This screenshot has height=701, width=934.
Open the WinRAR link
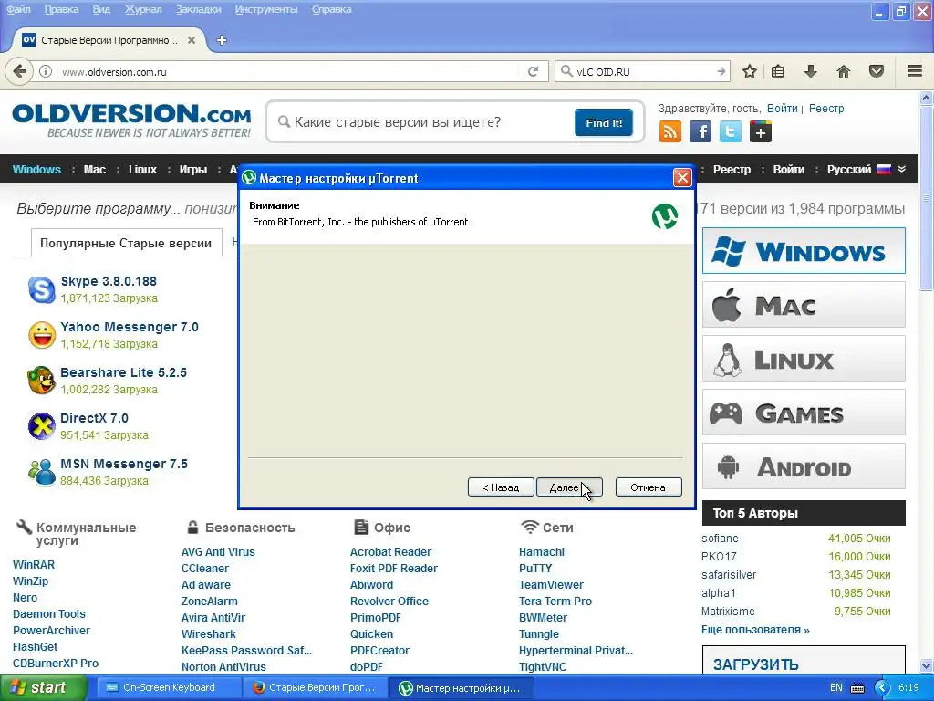click(x=34, y=564)
